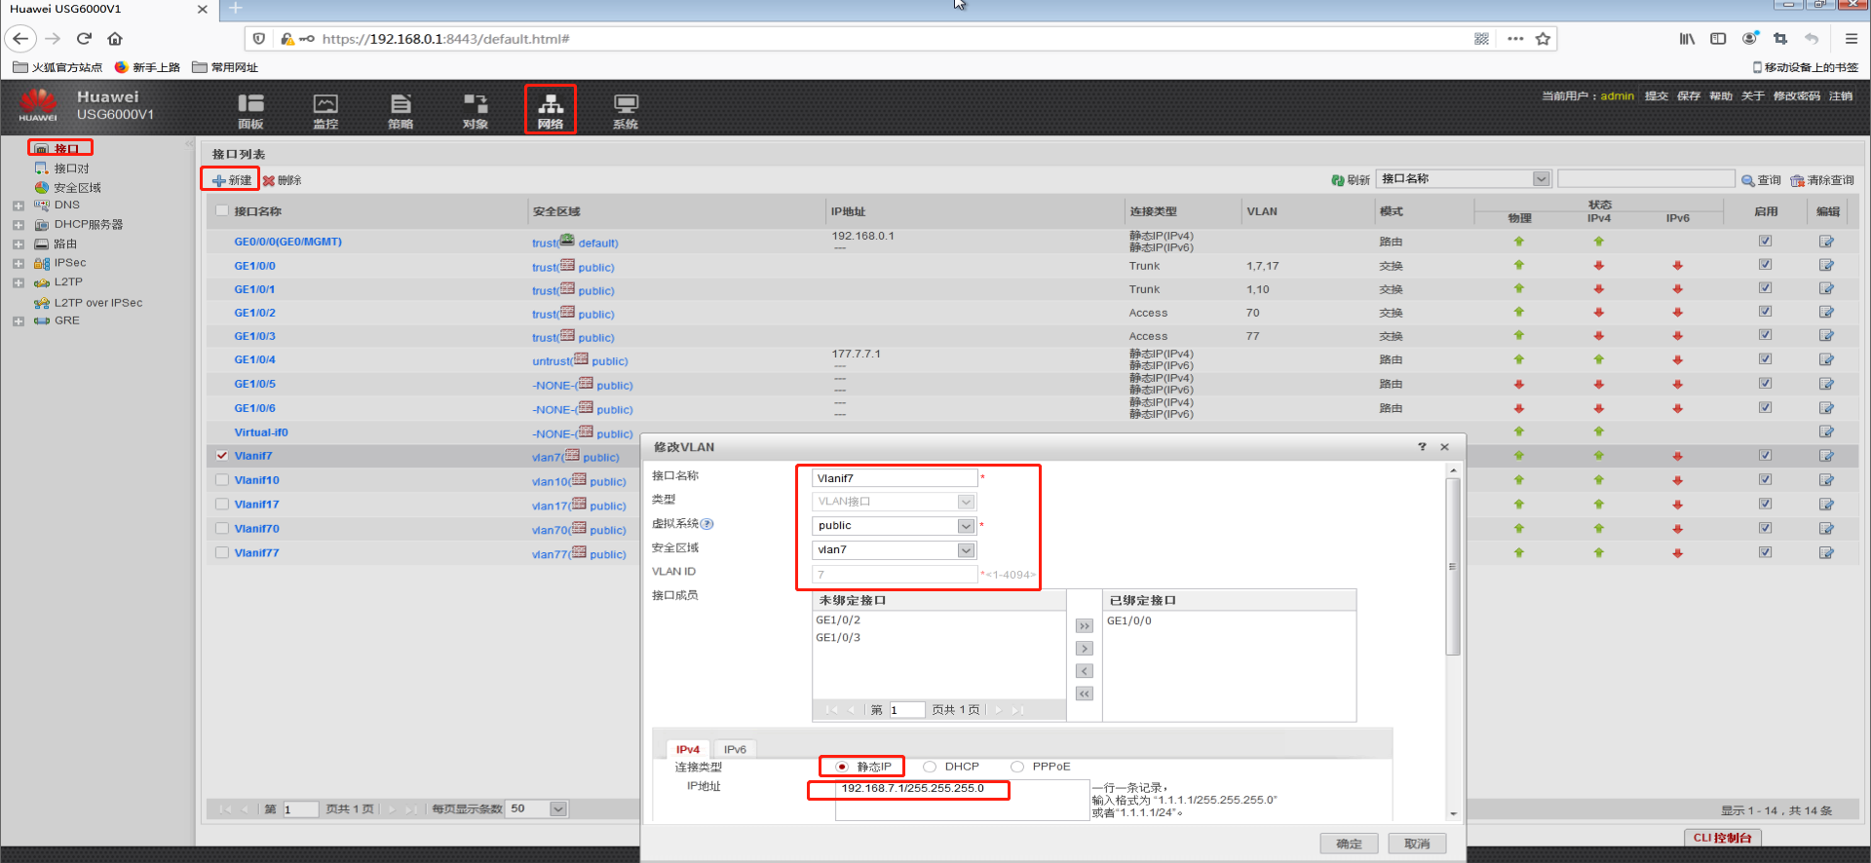Expand the IPSec tree node
Viewport: 1871px width, 863px height.
pos(19,264)
